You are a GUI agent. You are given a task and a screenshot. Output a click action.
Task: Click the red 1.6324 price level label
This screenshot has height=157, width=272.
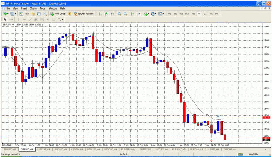coord(266,118)
